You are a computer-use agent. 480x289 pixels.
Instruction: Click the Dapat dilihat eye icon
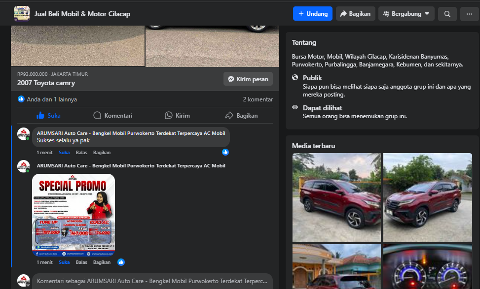tap(295, 107)
